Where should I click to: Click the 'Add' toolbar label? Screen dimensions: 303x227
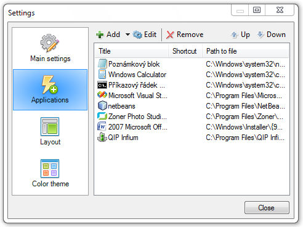point(113,35)
